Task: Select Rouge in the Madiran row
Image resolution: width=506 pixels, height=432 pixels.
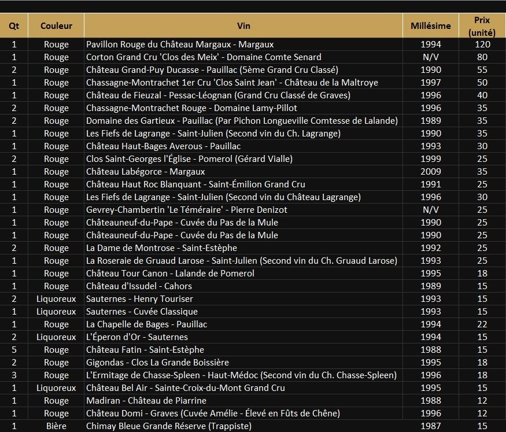Action: 56,401
